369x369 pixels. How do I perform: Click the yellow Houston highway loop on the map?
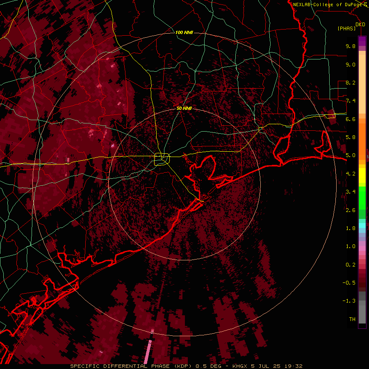click(162, 159)
